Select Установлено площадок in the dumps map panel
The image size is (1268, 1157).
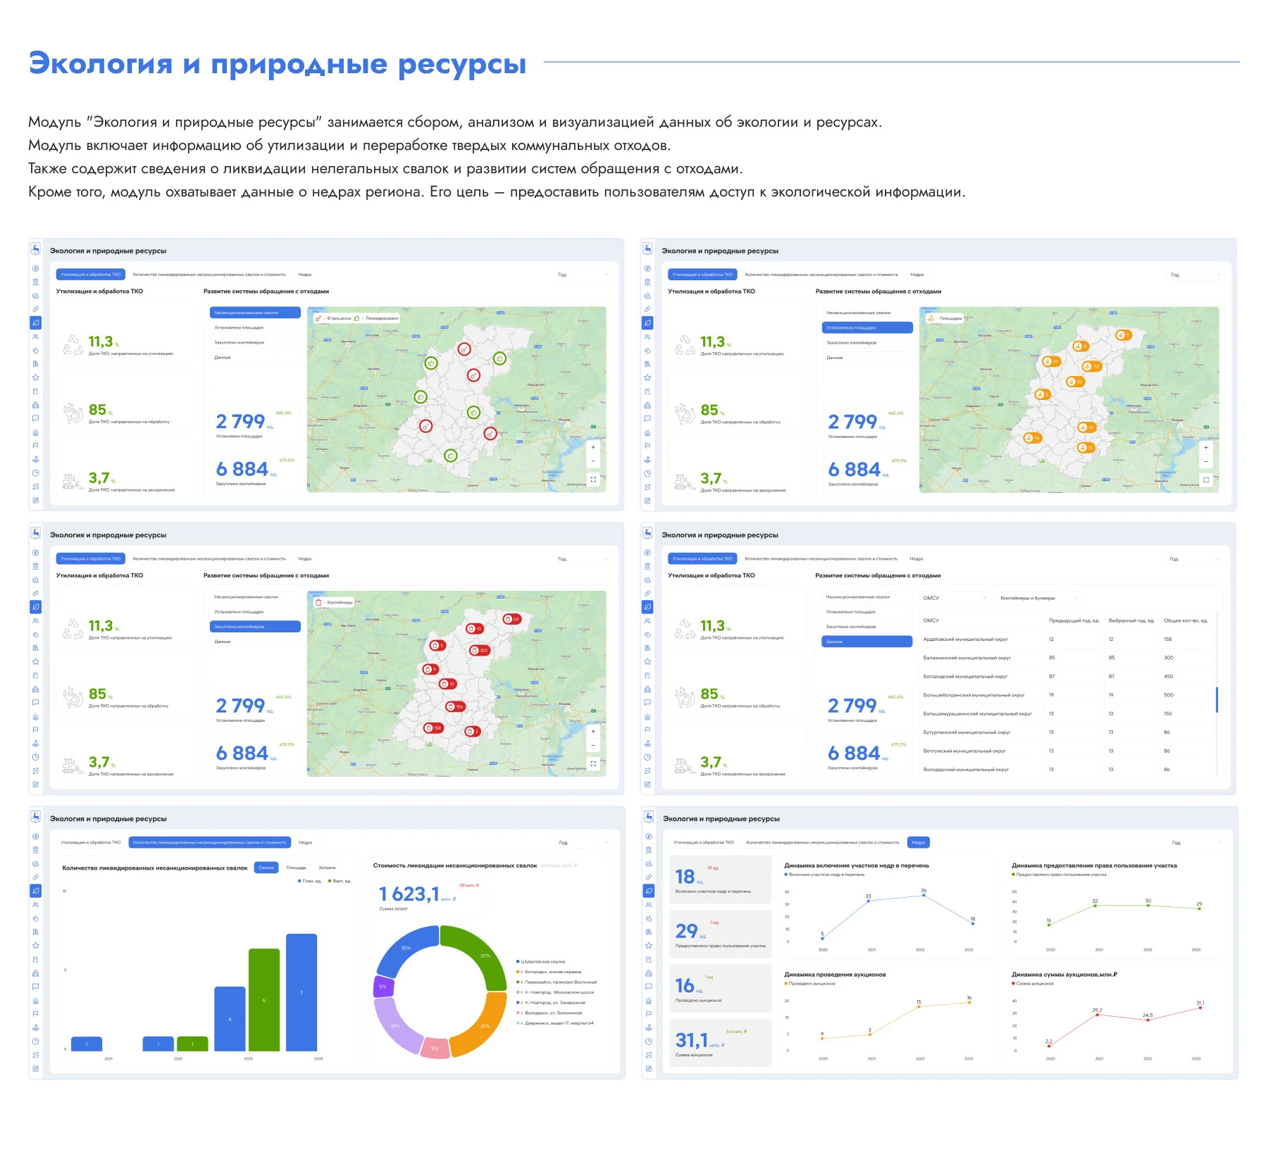coord(255,328)
